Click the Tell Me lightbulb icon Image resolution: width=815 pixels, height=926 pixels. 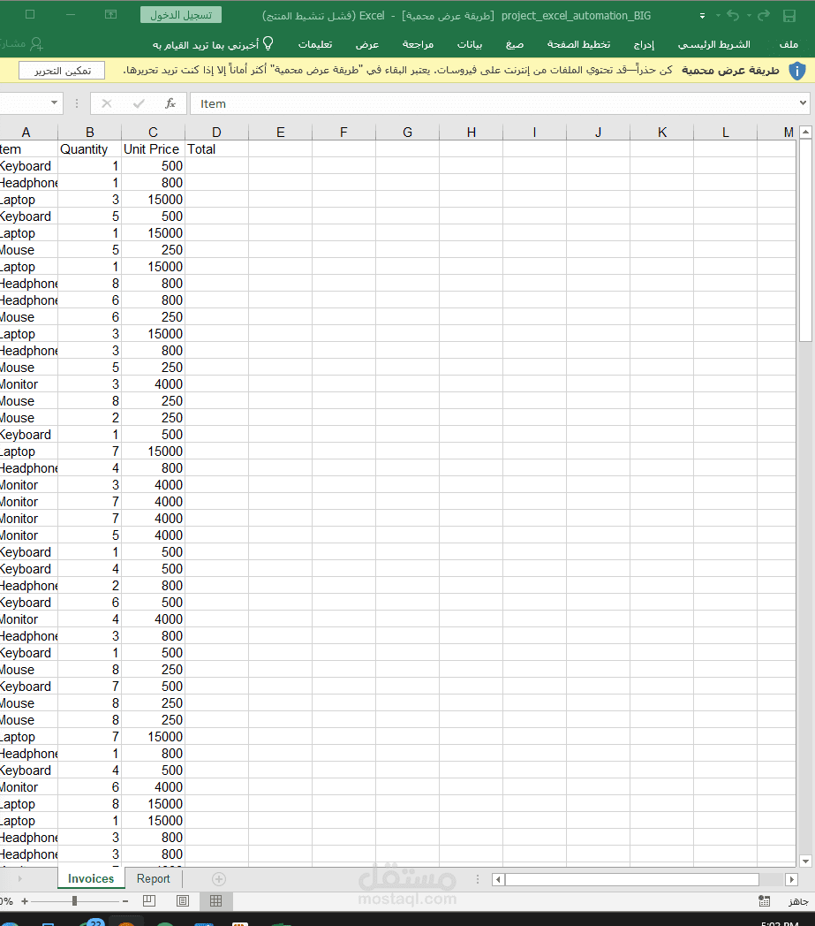click(268, 42)
